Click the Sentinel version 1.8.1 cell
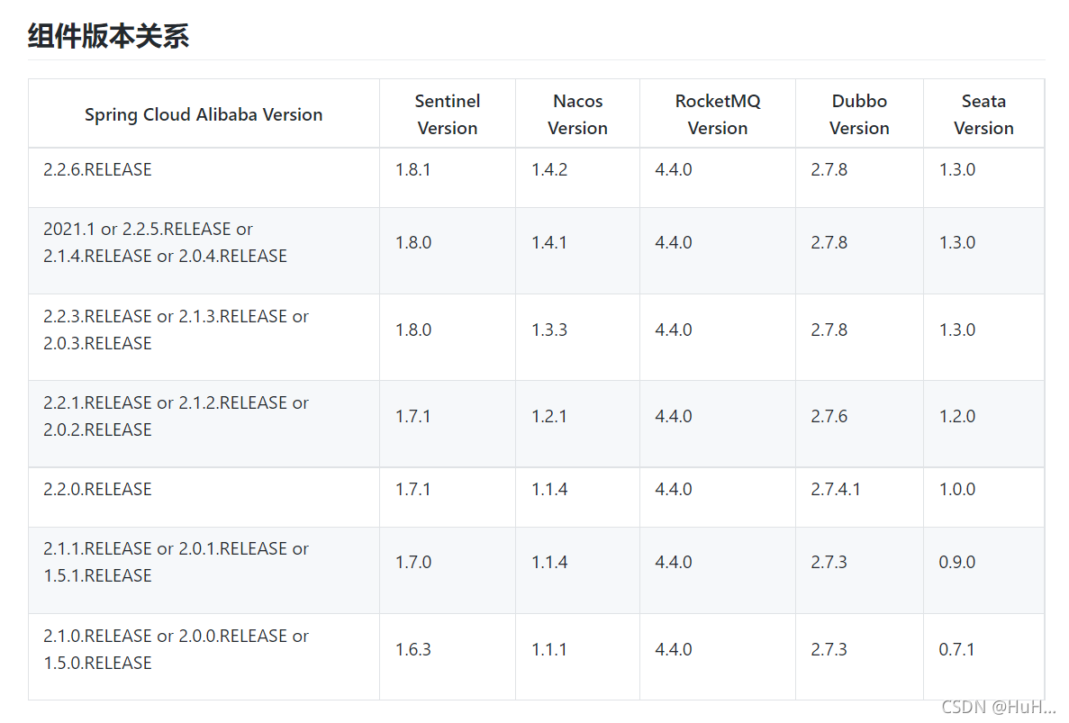 (413, 169)
